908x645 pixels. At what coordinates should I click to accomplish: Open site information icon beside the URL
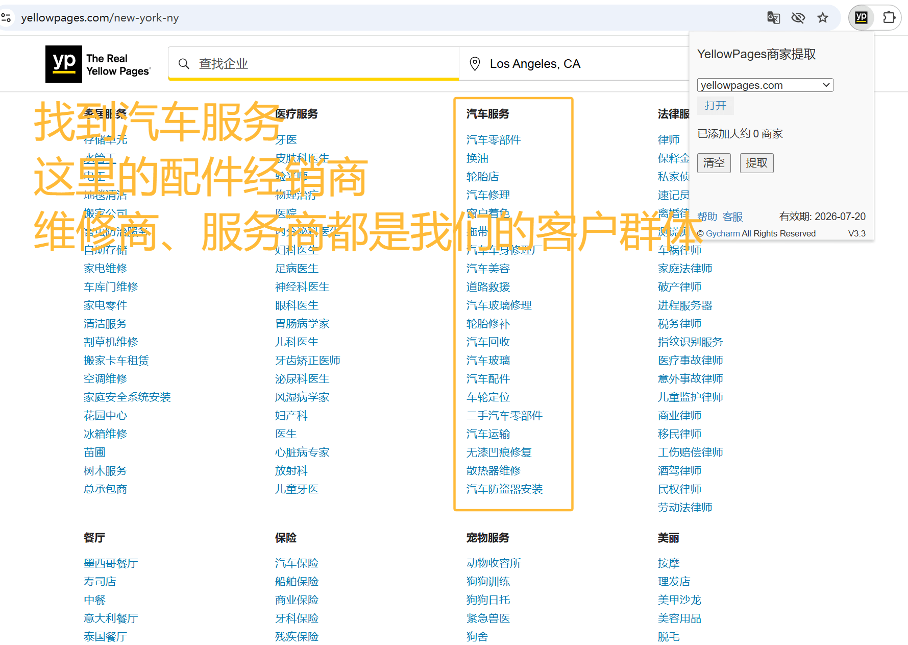[6, 18]
